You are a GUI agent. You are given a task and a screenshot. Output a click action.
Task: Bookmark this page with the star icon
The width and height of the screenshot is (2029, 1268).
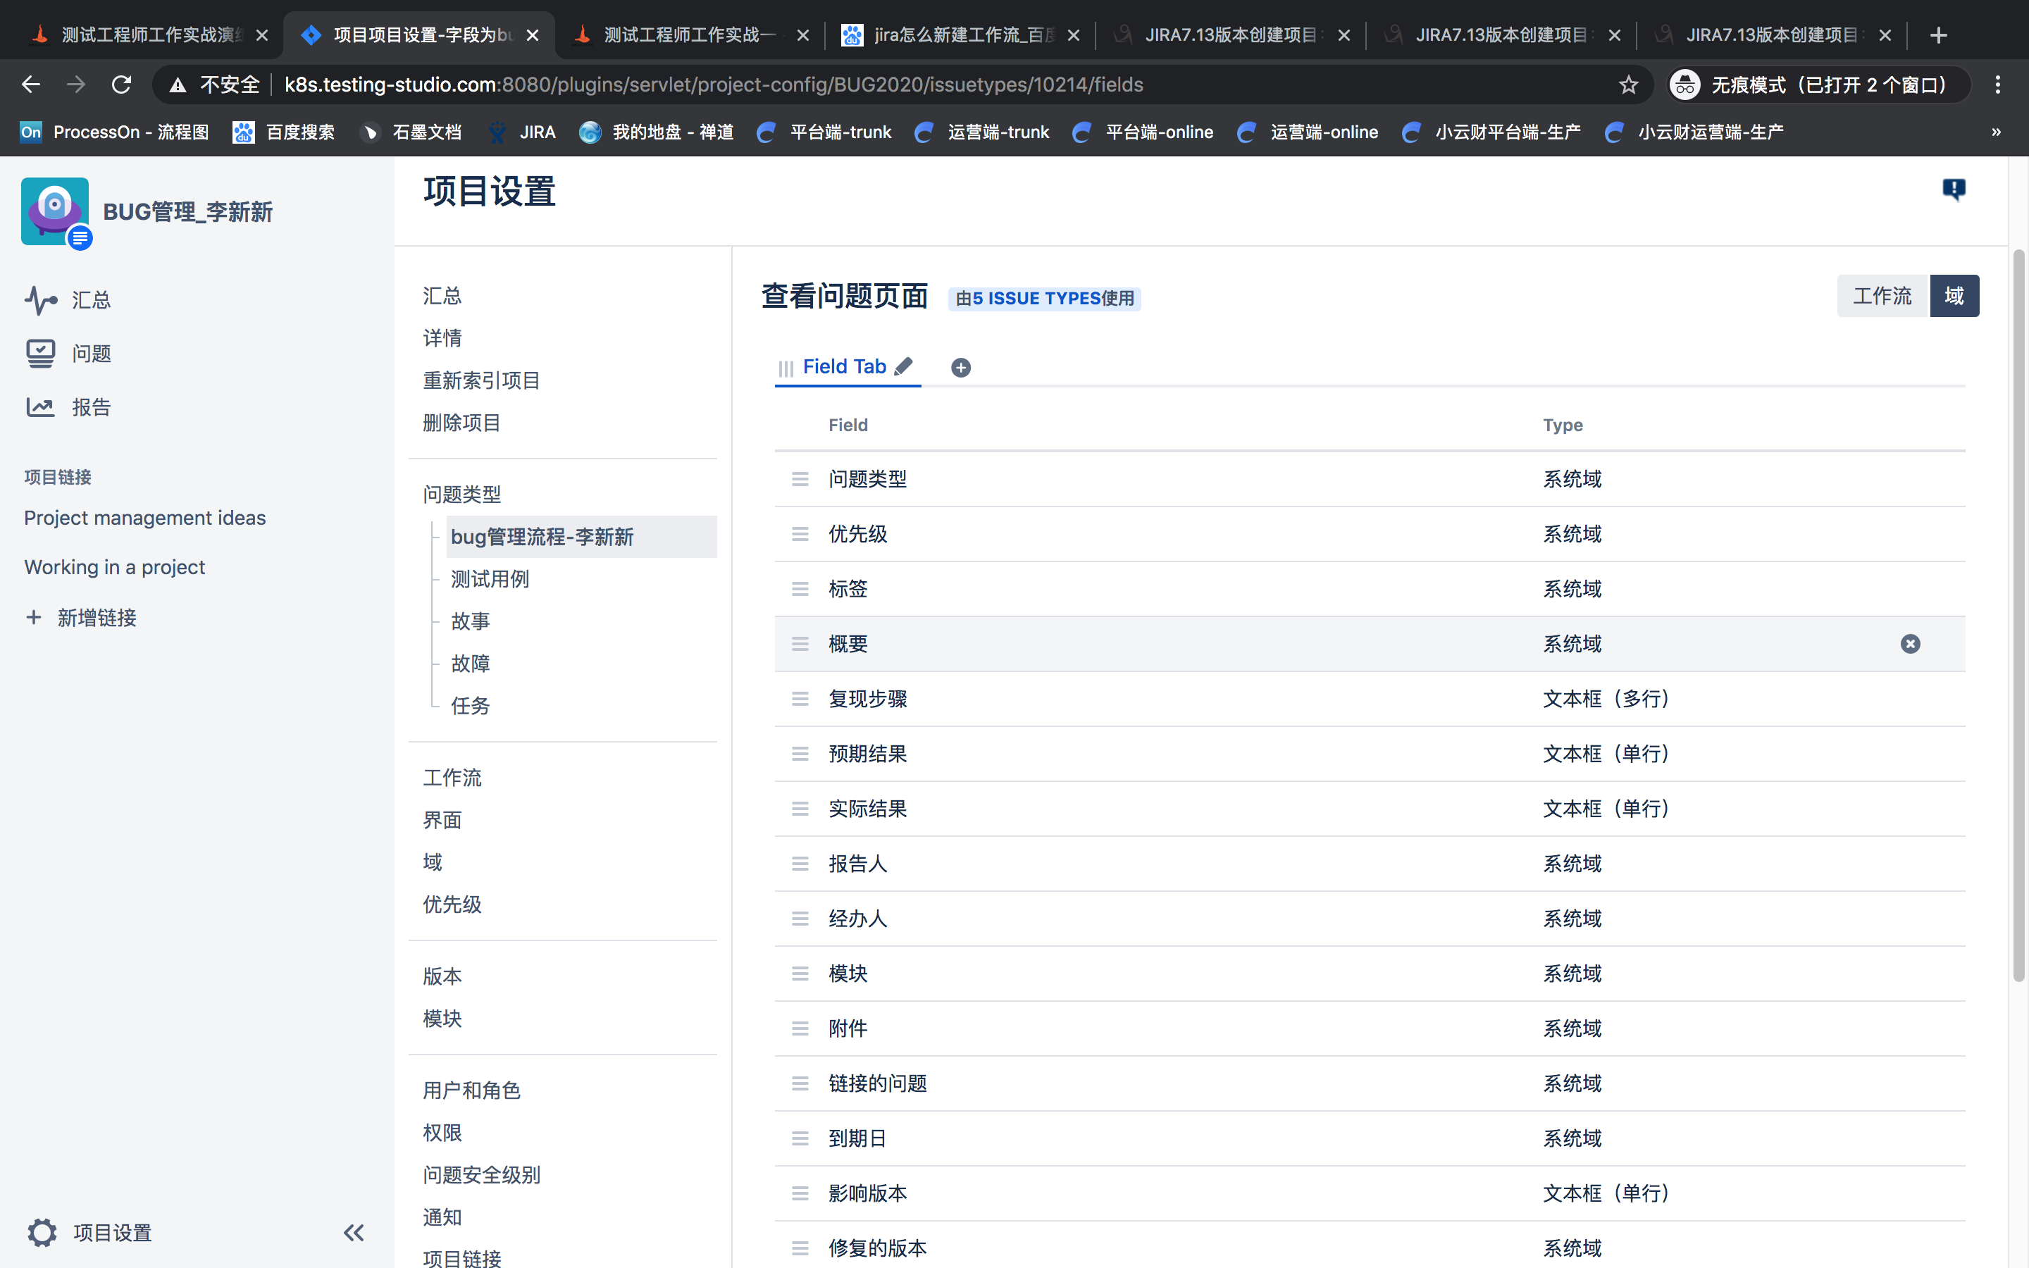1628,85
